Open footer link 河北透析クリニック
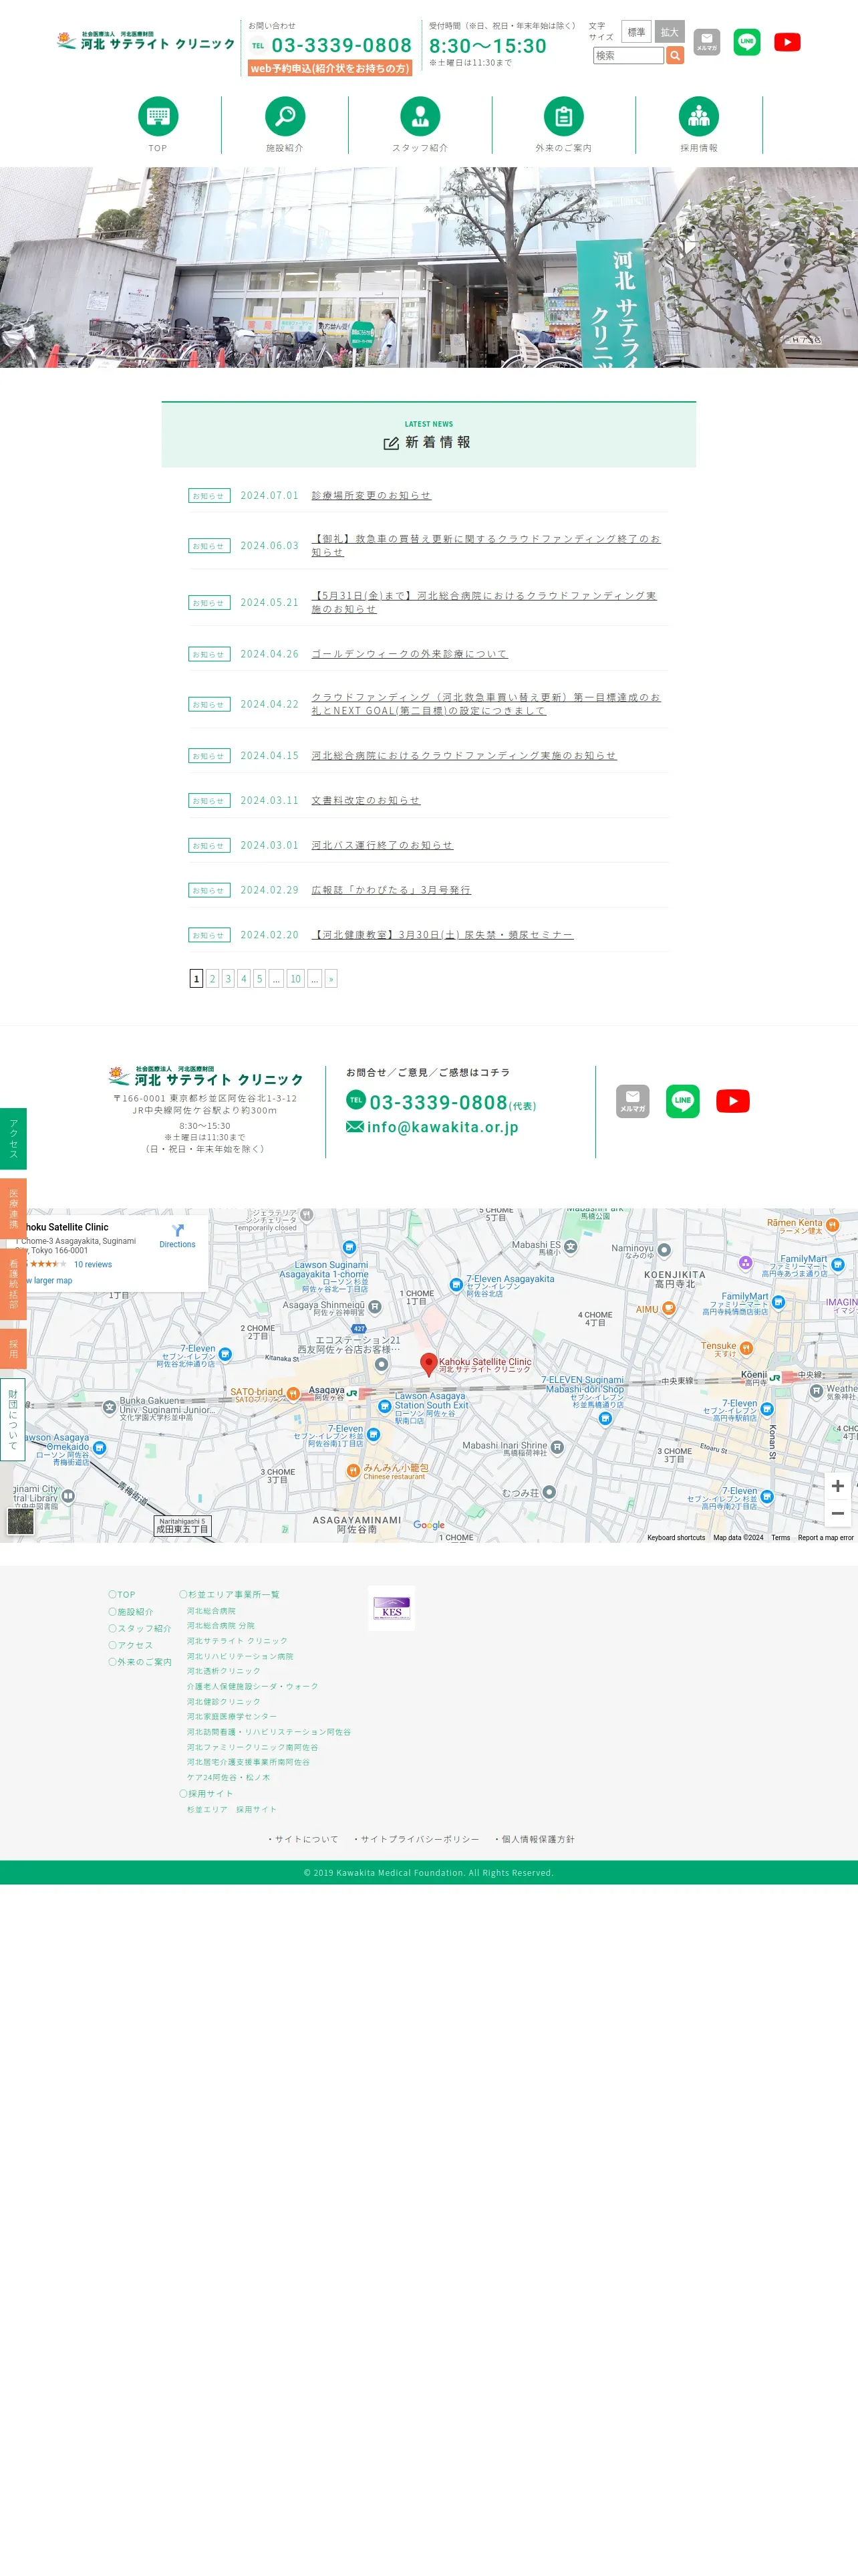The image size is (858, 2576). [224, 1671]
